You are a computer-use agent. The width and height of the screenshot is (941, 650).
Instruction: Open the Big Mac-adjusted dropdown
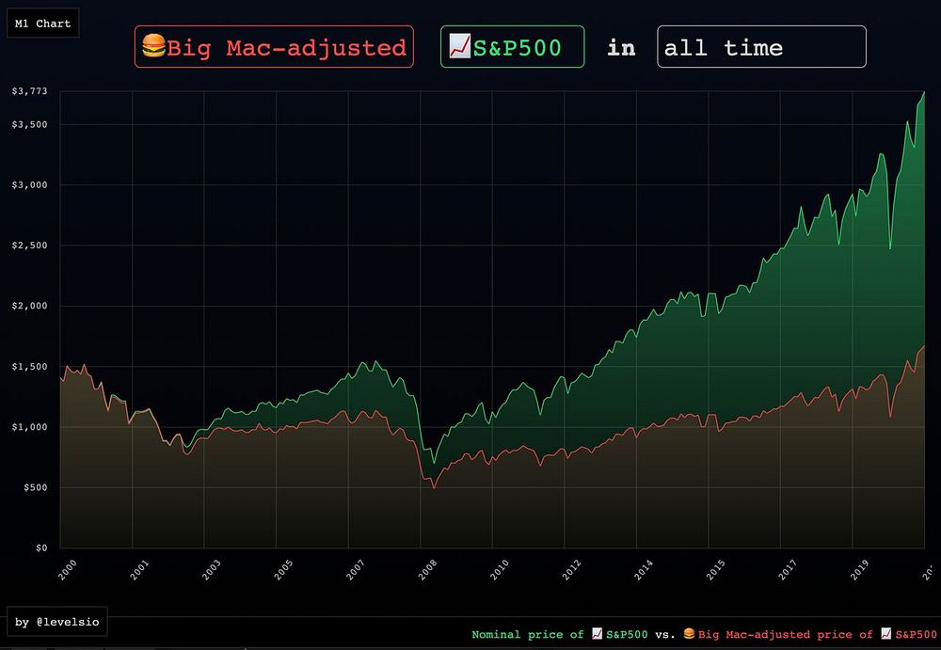tap(274, 47)
